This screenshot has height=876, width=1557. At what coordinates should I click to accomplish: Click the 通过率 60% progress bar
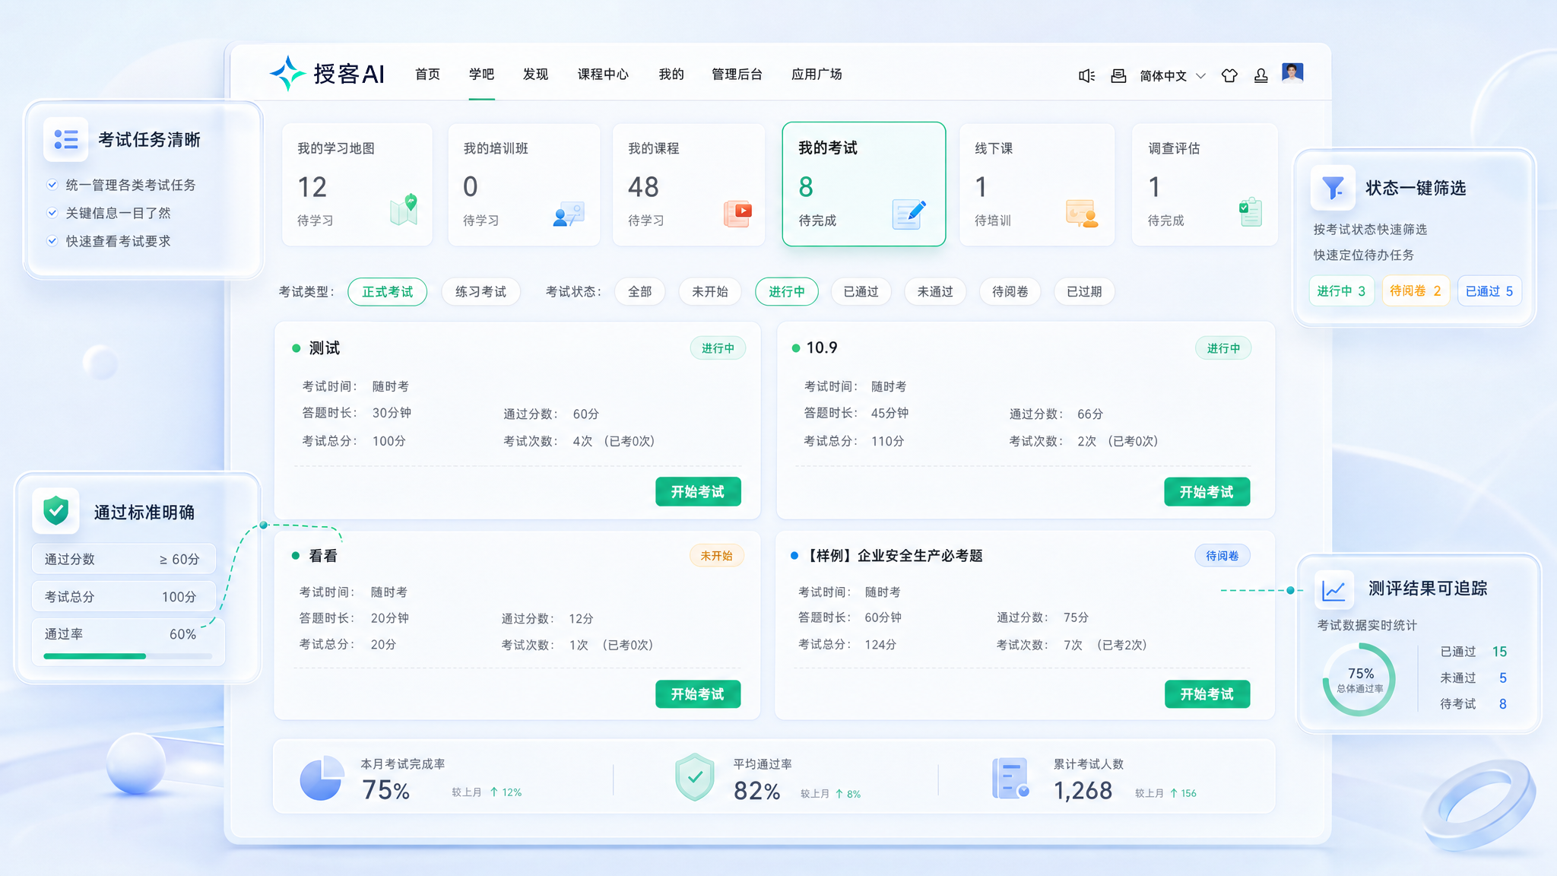click(x=128, y=656)
